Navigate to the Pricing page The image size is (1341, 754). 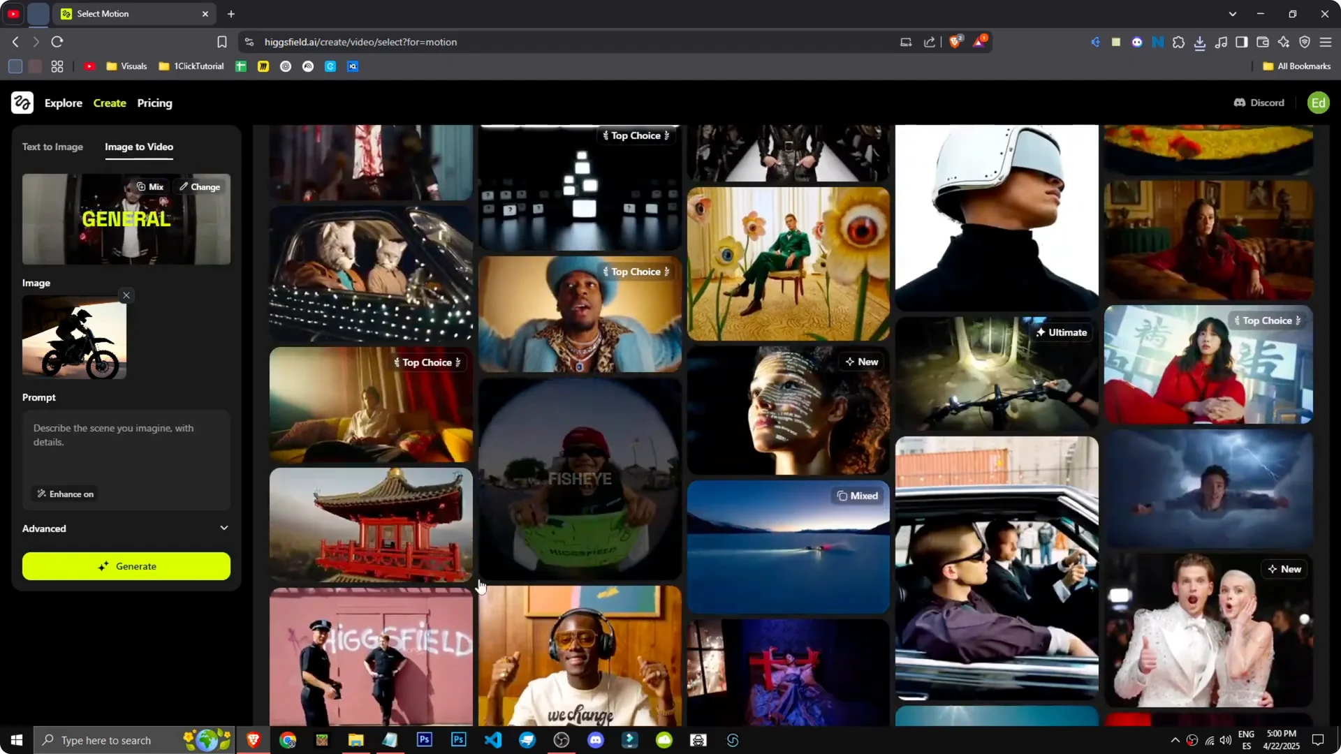coord(154,103)
